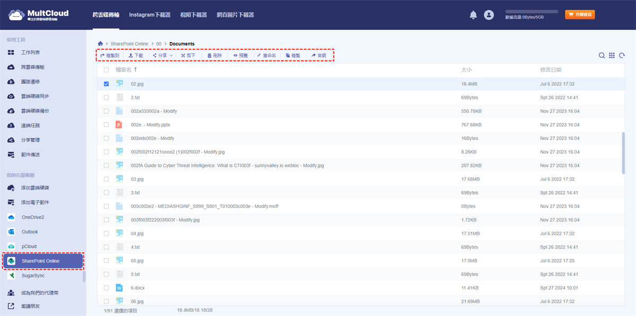The width and height of the screenshot is (636, 316).
Task: Open SharePoint Online in breadcrumb path
Action: (129, 43)
